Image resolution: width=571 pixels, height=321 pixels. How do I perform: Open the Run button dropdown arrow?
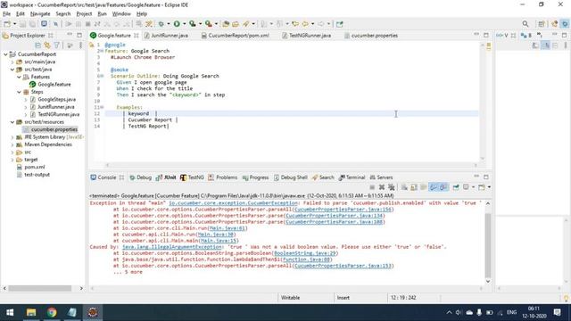[x=184, y=24]
